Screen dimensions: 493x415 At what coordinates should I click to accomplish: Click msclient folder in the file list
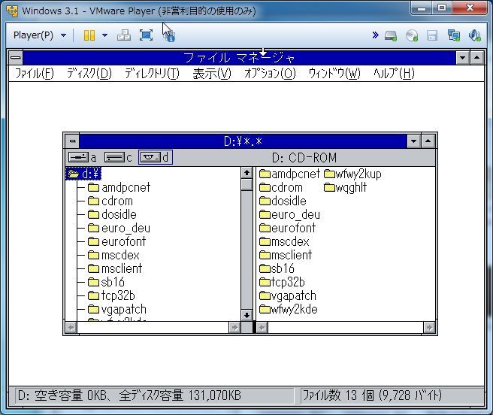[286, 255]
